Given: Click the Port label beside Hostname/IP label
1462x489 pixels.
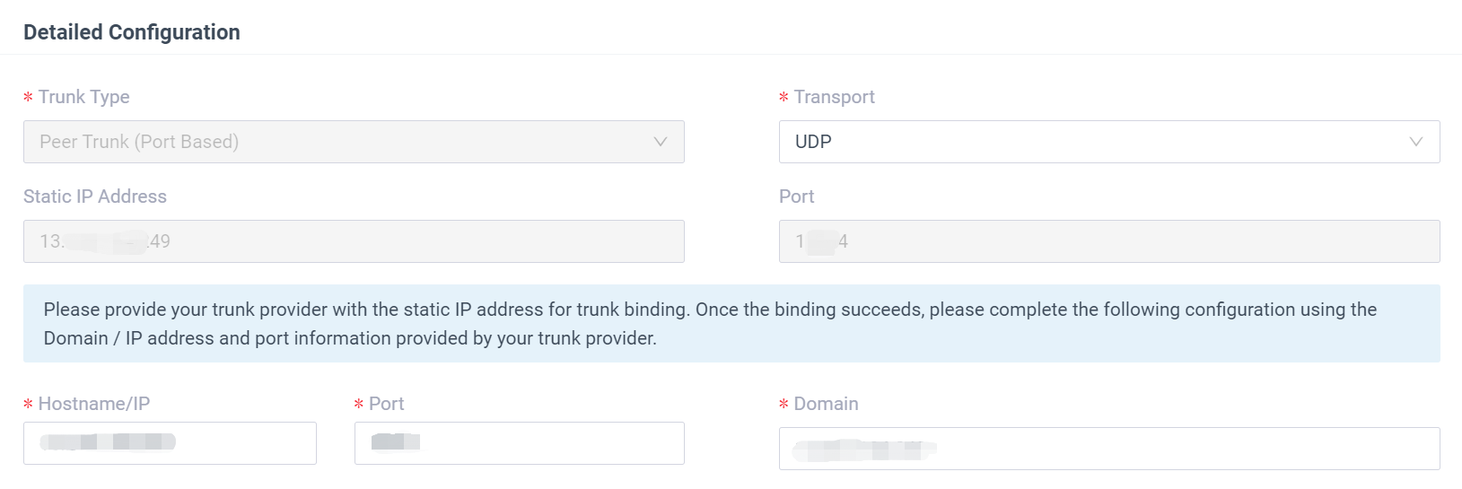Looking at the screenshot, I should pyautogui.click(x=386, y=404).
